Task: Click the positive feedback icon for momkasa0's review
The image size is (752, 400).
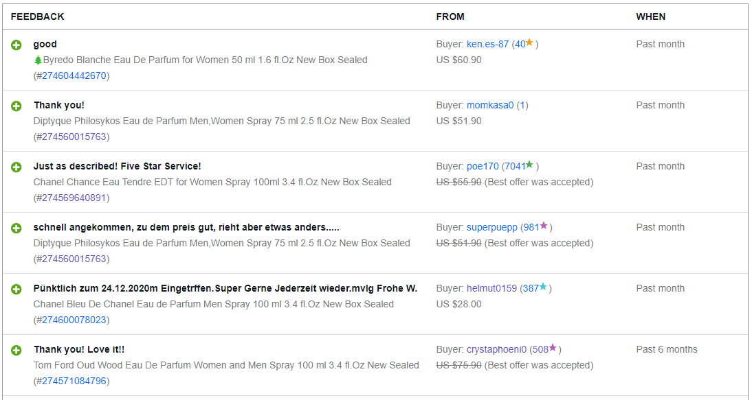Action: click(x=16, y=106)
